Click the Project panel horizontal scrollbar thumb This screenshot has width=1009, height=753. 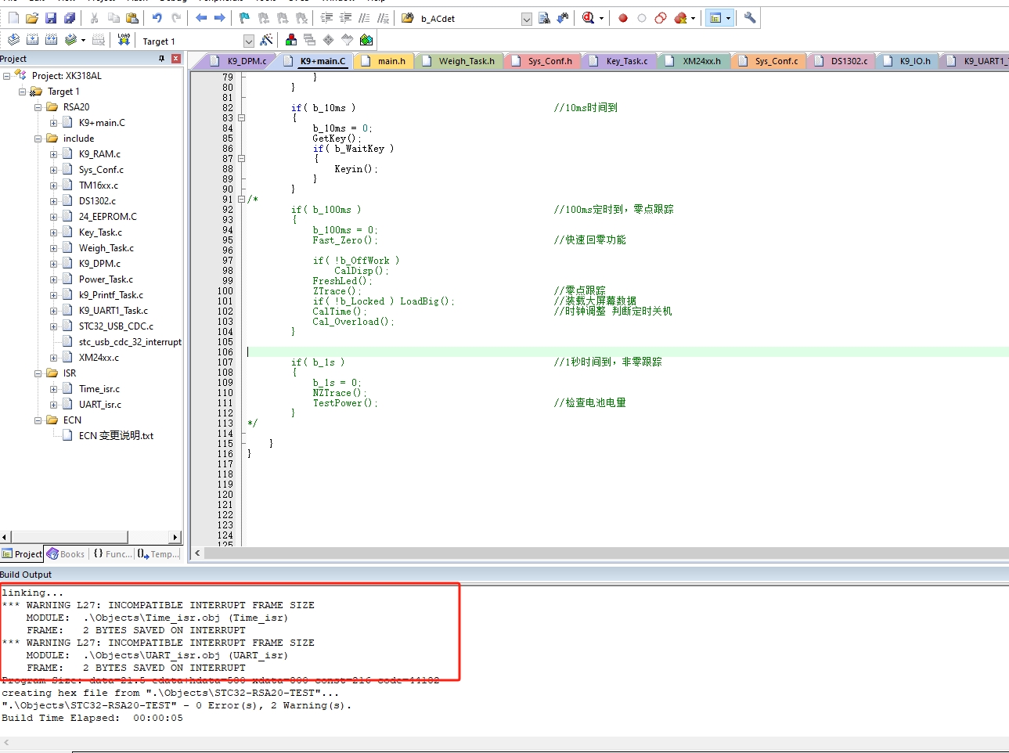click(69, 537)
